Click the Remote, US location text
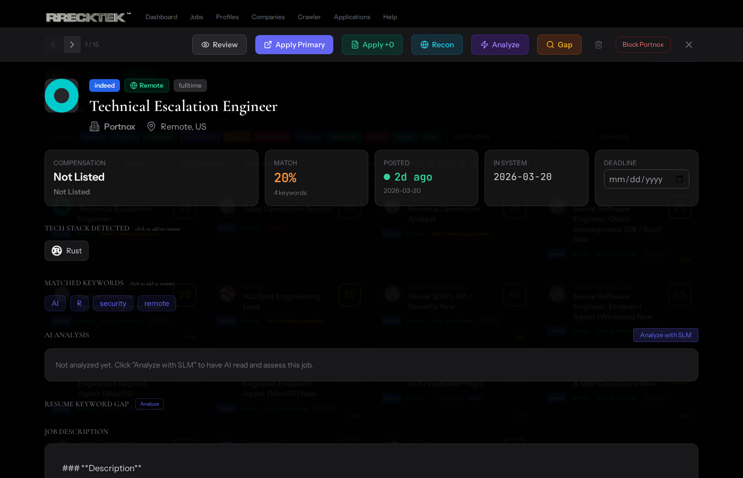The height and width of the screenshot is (478, 743). (184, 126)
